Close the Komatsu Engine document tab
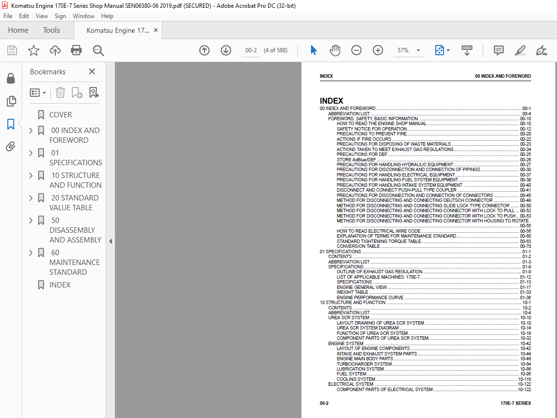Viewport: 557px width, 418px height. pos(156,30)
